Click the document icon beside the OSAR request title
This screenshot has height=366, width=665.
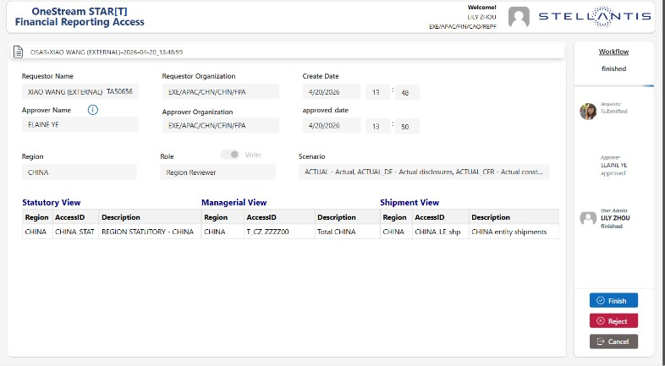(x=19, y=52)
